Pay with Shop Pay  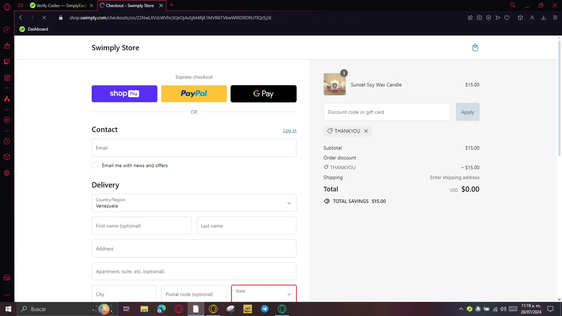tap(124, 94)
